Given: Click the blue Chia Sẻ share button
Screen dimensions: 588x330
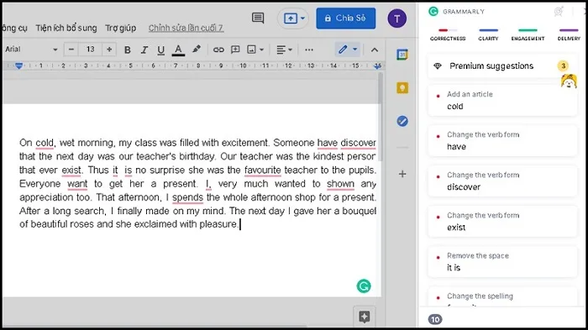Looking at the screenshot, I should coord(346,18).
